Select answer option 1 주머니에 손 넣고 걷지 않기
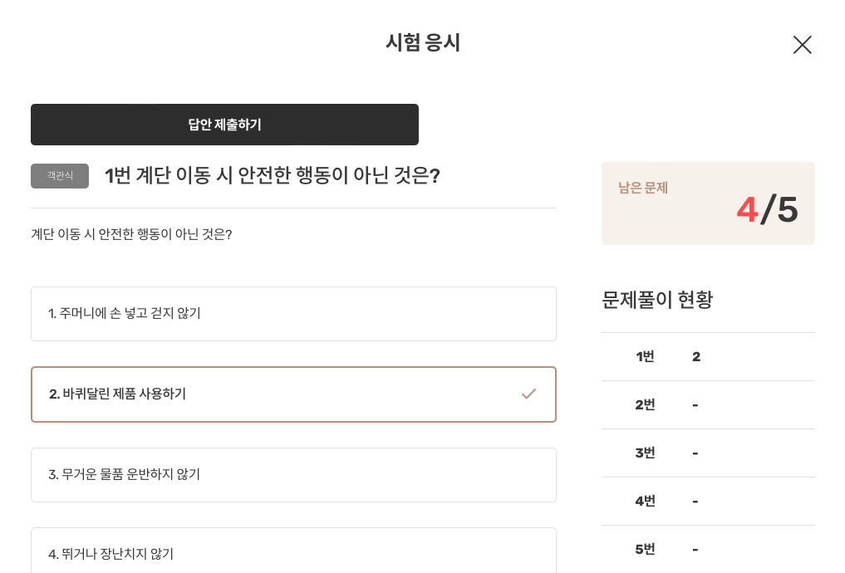Viewport: 845px width, 573px height. point(293,314)
